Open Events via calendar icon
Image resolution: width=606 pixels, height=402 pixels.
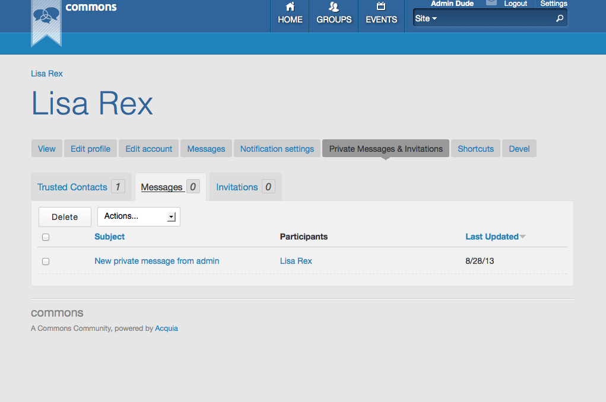(x=381, y=7)
